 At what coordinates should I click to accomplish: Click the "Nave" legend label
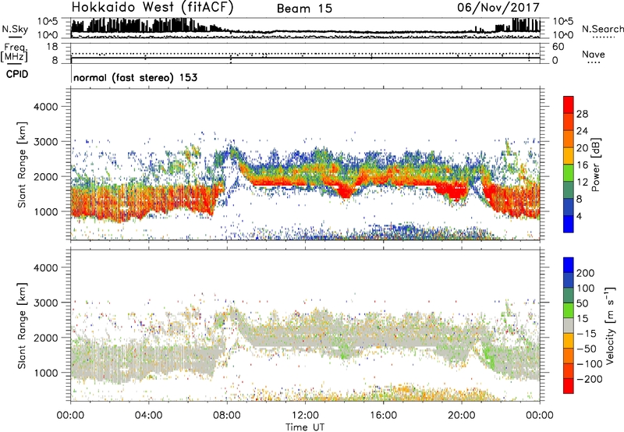point(594,54)
